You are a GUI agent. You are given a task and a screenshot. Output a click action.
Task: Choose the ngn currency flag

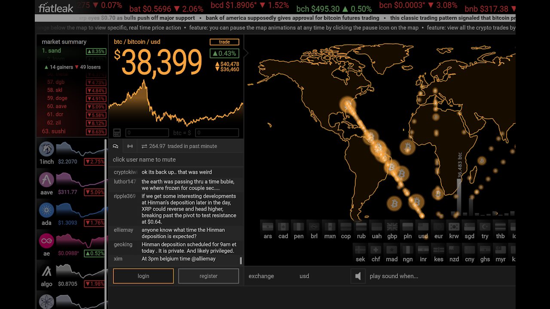407,250
